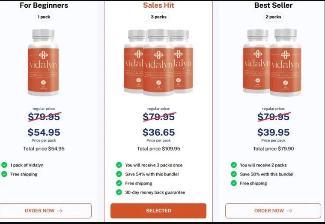Click the 'Sales Hit' heading
Viewport: 325px width, 224px height.
tap(158, 6)
